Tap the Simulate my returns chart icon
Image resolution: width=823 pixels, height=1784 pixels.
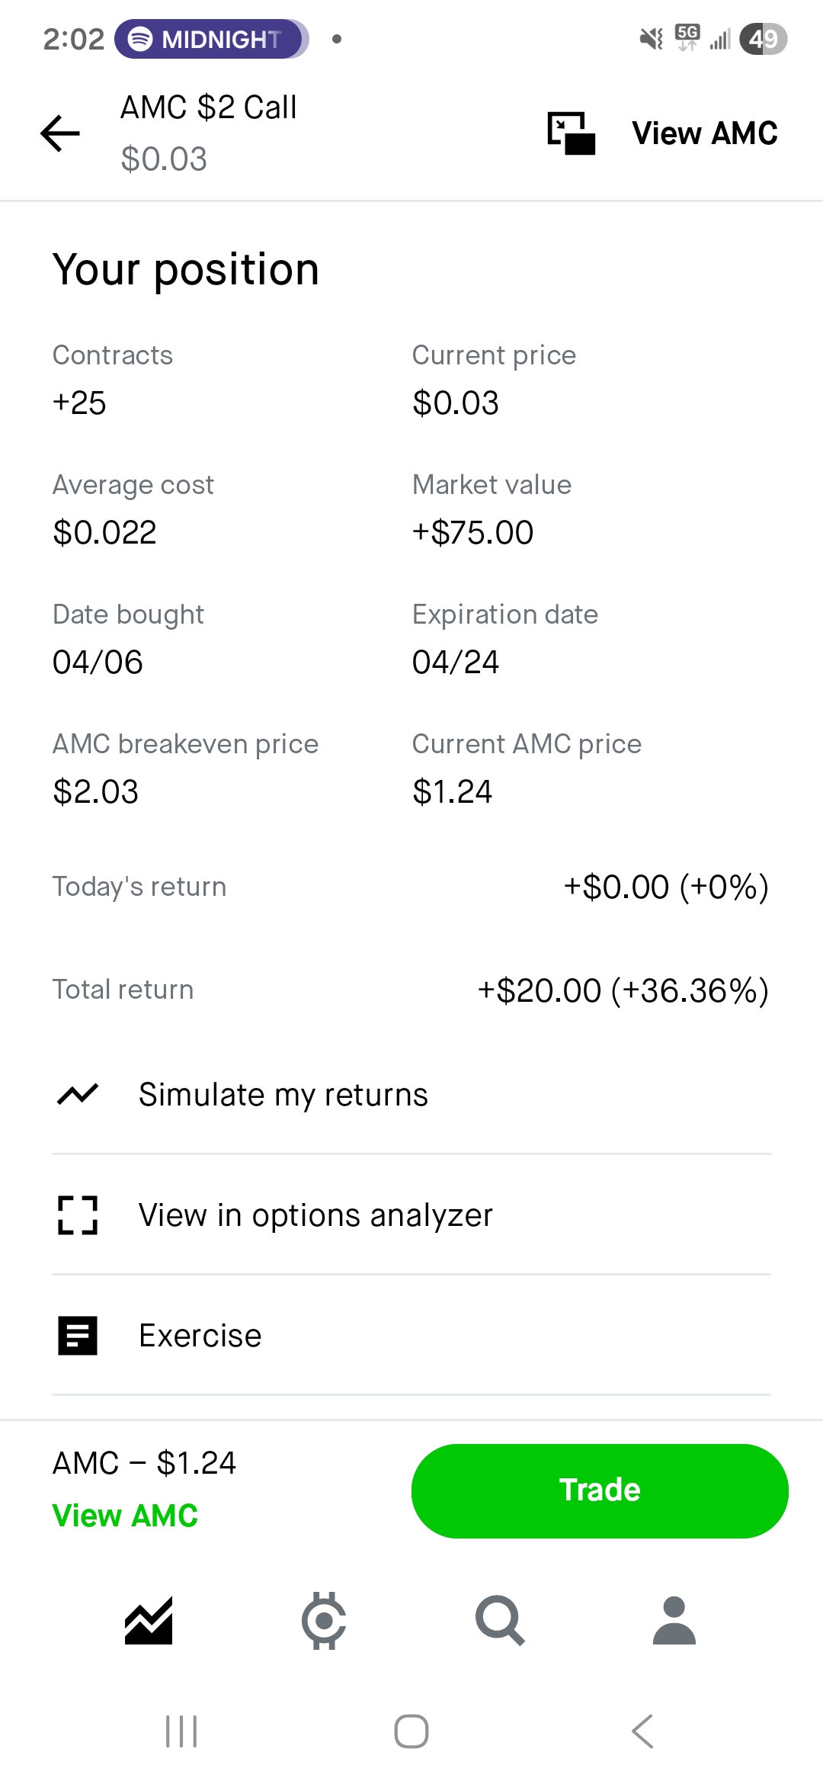pyautogui.click(x=78, y=1095)
